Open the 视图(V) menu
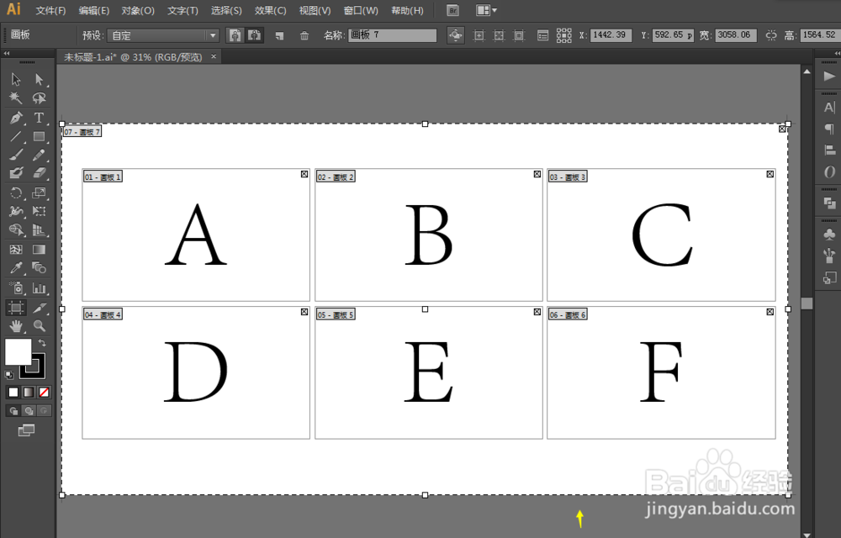The width and height of the screenshot is (841, 538). coord(315,11)
